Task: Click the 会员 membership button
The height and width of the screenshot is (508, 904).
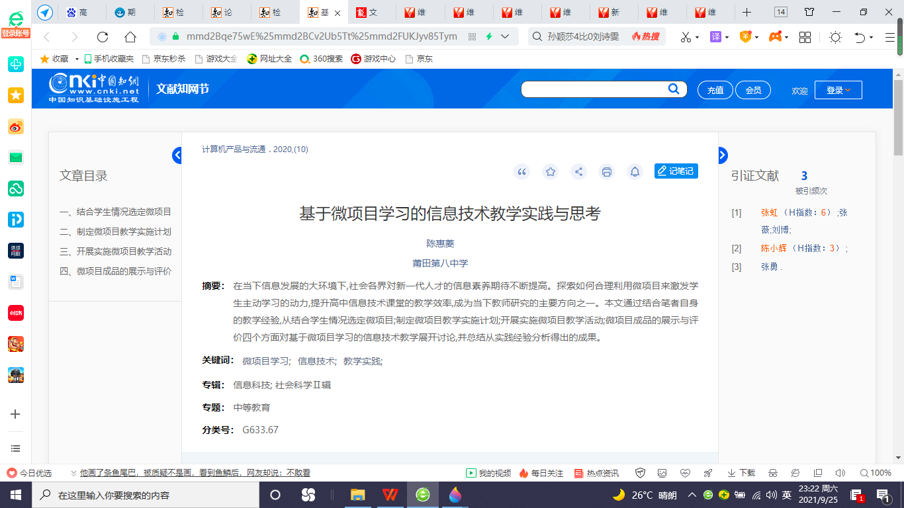Action: (x=753, y=90)
